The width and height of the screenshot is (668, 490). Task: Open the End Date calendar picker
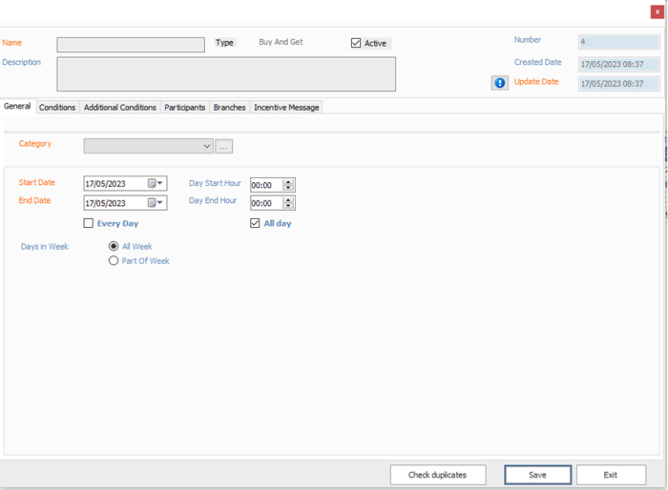156,203
